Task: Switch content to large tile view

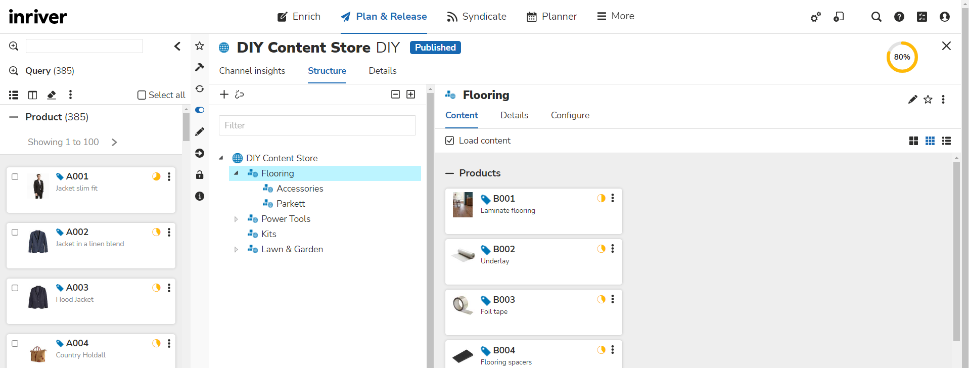Action: [x=913, y=141]
